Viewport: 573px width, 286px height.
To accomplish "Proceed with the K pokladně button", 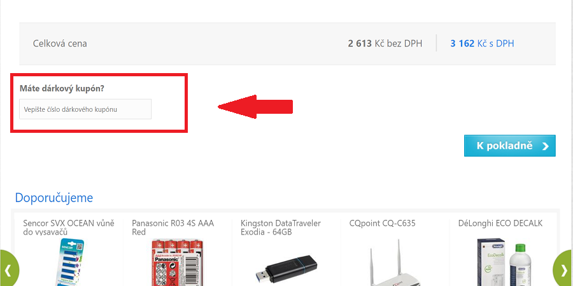I will tap(510, 146).
